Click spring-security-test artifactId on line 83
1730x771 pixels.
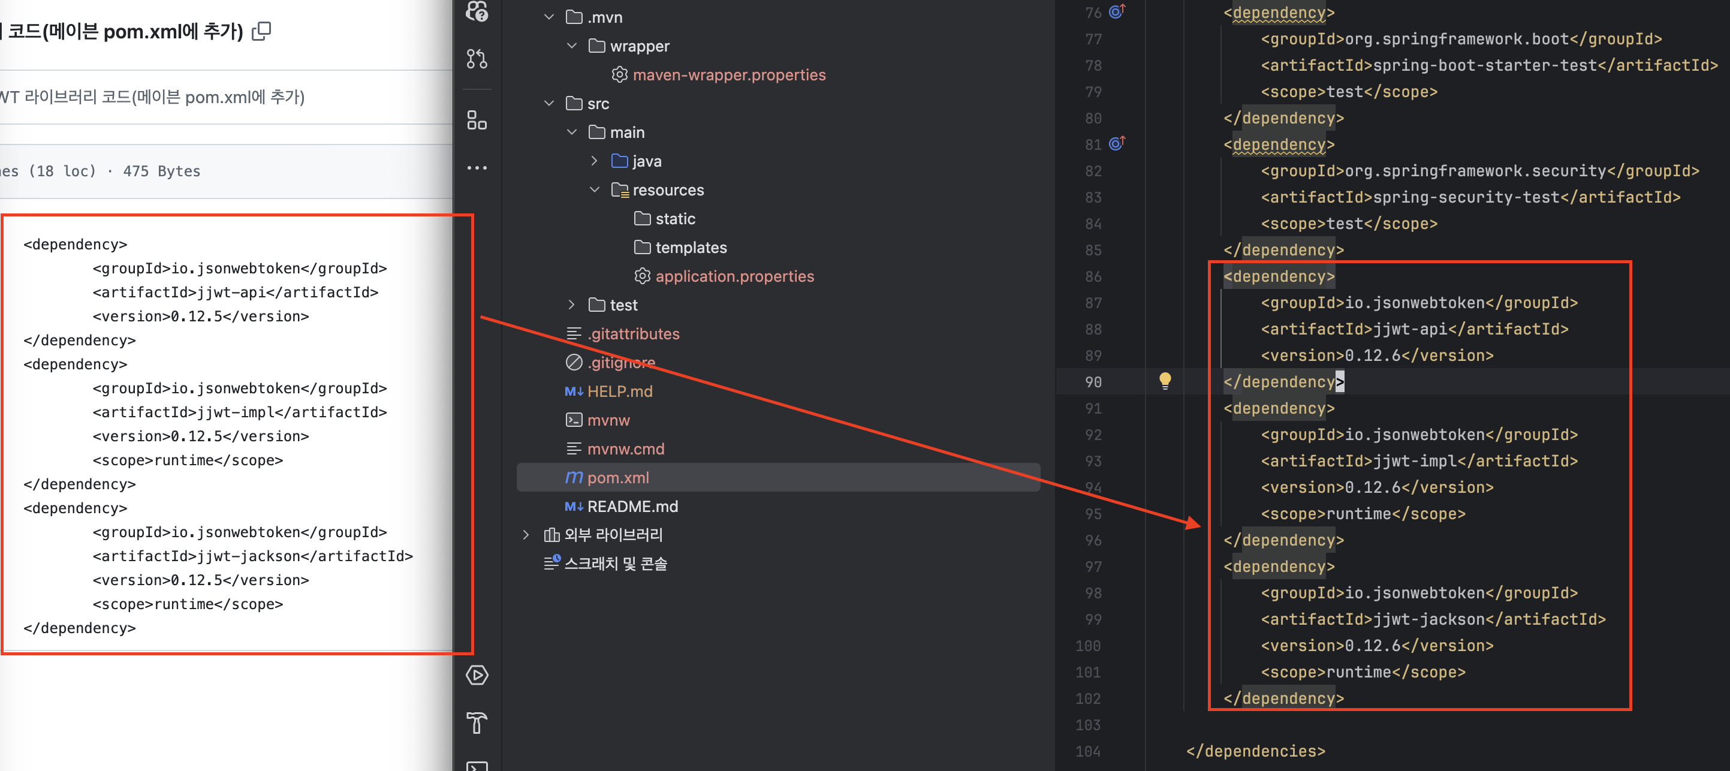coord(1467,197)
